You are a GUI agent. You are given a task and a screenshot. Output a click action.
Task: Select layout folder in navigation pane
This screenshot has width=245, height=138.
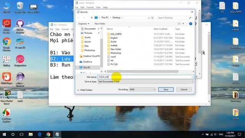[x=88, y=42]
